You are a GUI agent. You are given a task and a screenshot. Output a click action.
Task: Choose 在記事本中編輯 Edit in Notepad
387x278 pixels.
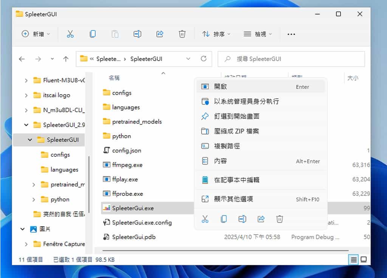pyautogui.click(x=261, y=180)
